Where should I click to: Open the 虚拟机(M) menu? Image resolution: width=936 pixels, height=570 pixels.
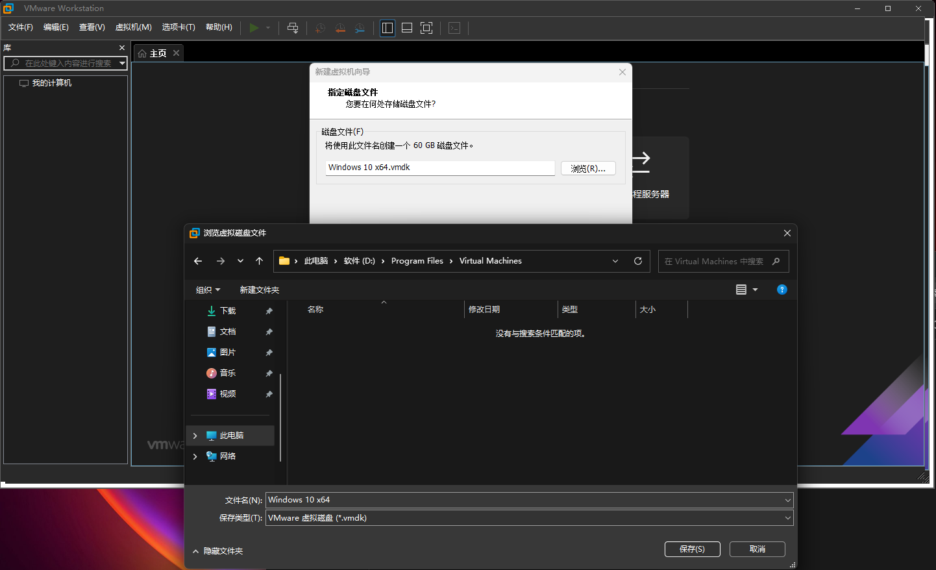point(133,27)
